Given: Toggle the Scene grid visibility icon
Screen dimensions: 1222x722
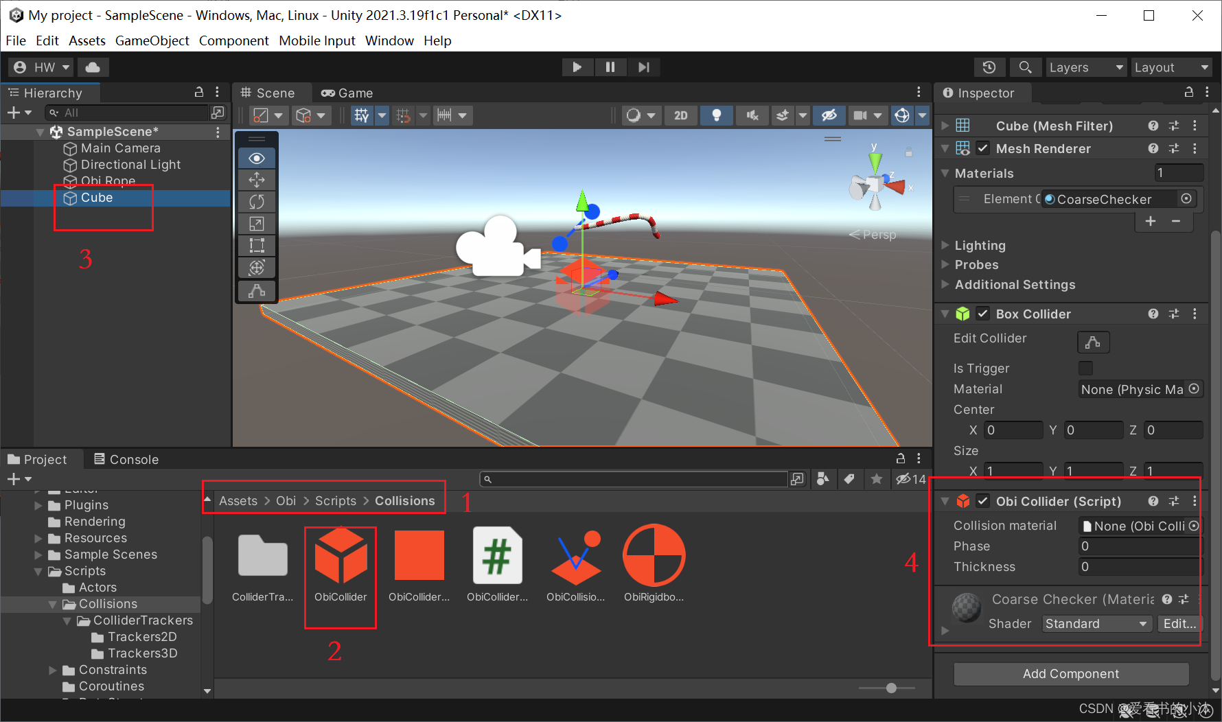Looking at the screenshot, I should (x=362, y=115).
